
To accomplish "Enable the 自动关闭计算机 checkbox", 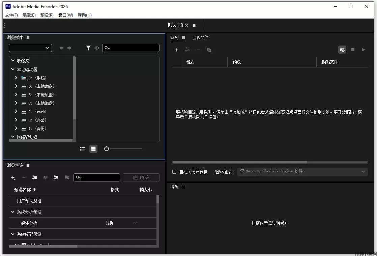I will 174,172.
